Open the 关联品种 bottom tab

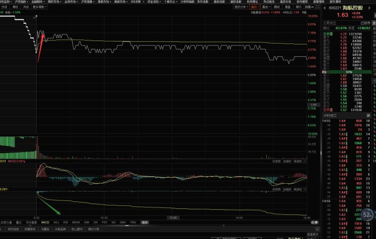click(60, 229)
